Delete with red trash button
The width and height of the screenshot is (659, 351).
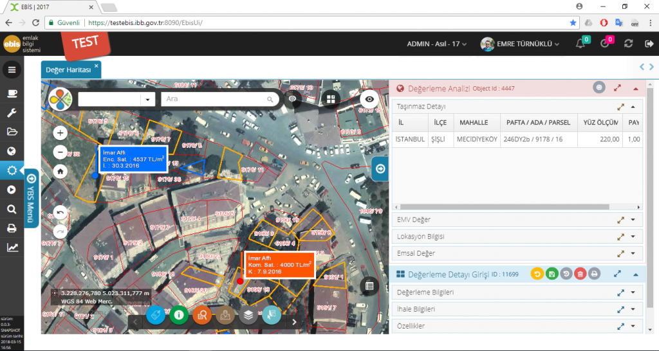pyautogui.click(x=580, y=274)
